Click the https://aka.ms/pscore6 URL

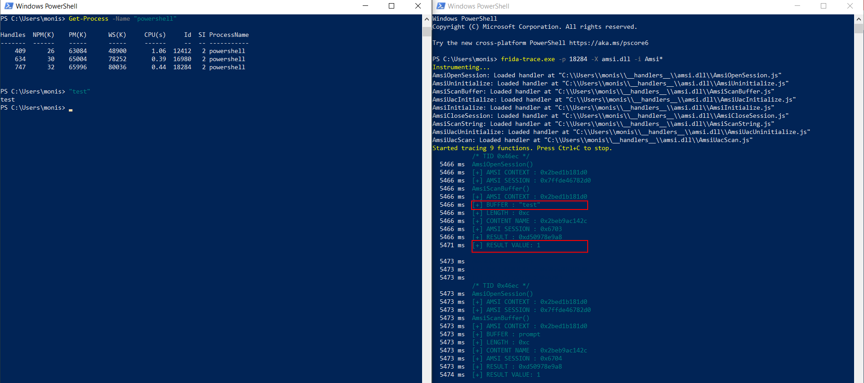pyautogui.click(x=609, y=43)
